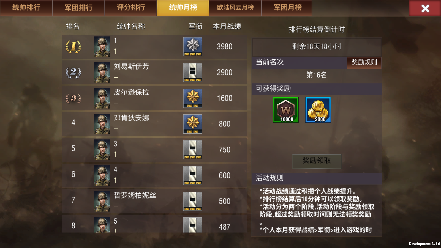The image size is (441, 248).
Task: Click the rank insignia of 邓肯狄安娜
Action: (193, 124)
